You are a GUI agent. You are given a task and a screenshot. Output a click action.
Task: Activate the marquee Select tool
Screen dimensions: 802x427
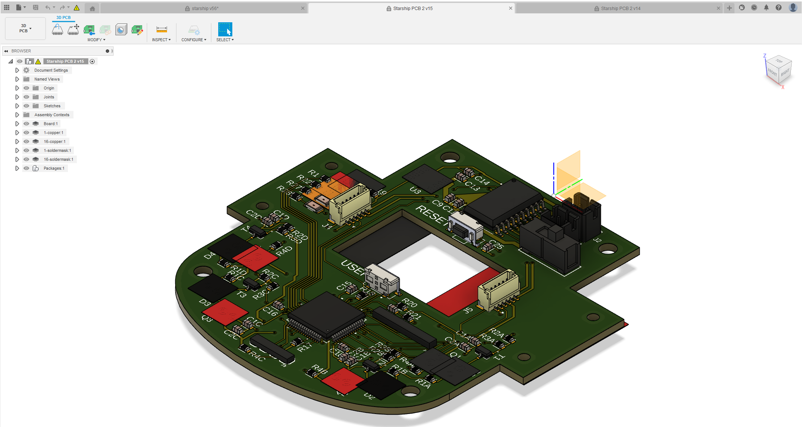tap(225, 30)
